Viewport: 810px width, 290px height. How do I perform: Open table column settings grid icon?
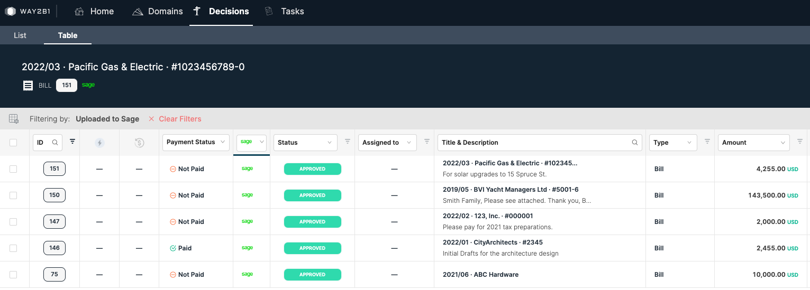click(14, 119)
